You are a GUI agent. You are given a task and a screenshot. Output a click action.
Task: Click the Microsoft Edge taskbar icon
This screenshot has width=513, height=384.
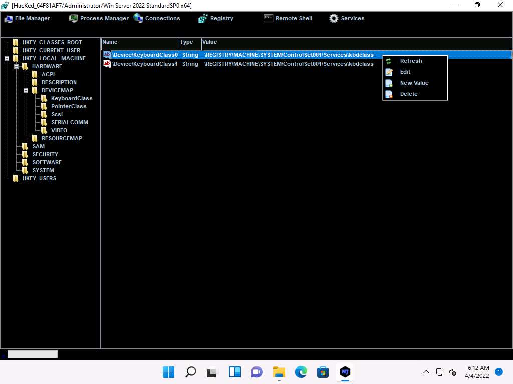click(301, 372)
